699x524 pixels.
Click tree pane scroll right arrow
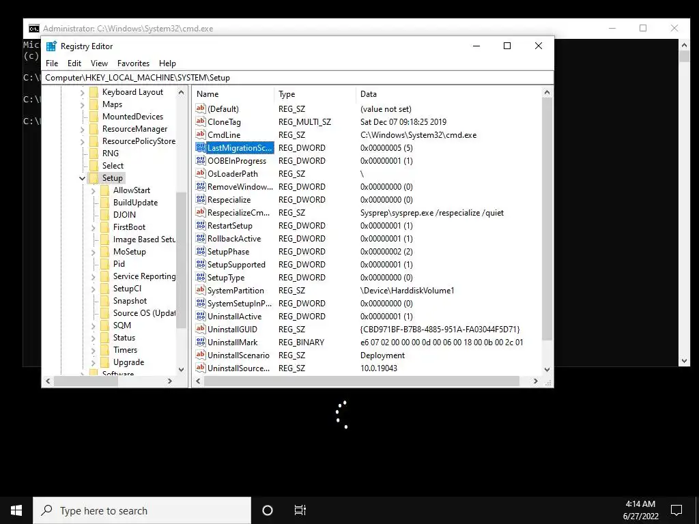pos(170,381)
